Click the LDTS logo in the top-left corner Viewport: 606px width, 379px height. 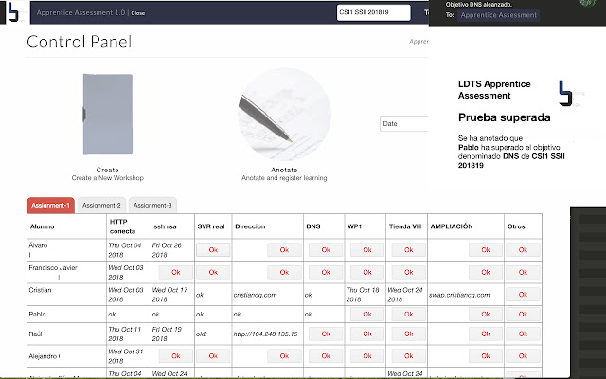[11, 12]
